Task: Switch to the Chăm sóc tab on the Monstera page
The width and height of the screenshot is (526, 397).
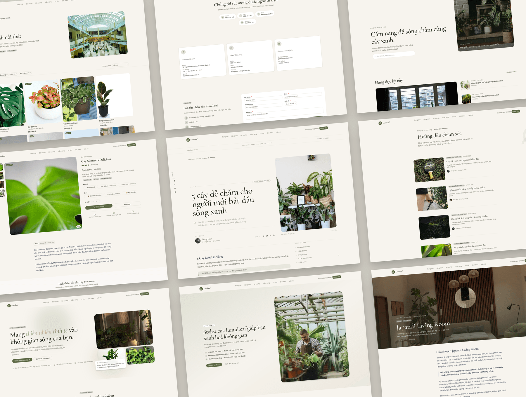Action: pyautogui.click(x=51, y=242)
